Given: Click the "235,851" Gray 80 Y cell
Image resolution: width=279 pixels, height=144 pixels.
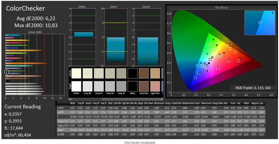Looking at the screenshot, I should tap(81, 117).
